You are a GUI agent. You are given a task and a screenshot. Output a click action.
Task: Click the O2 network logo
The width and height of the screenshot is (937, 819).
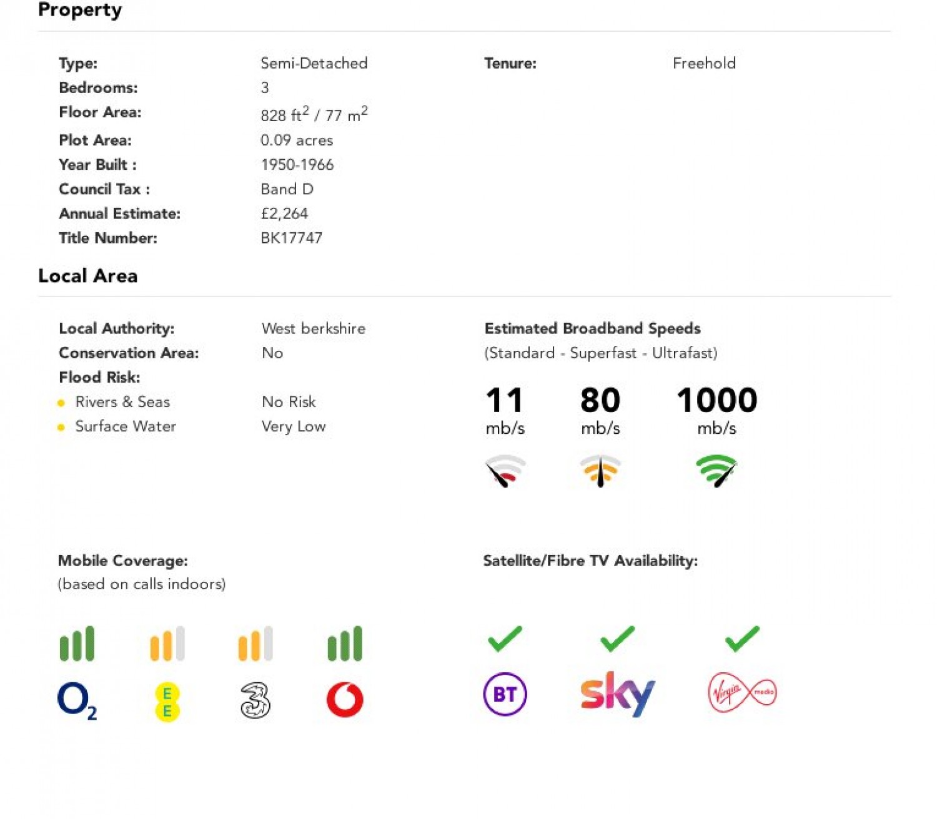tap(77, 700)
